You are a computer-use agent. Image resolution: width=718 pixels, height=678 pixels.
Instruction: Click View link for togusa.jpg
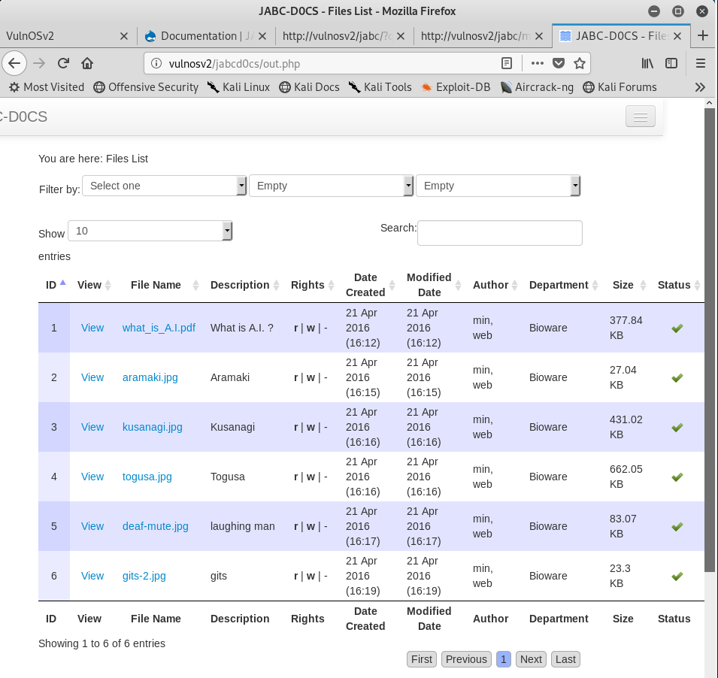(x=92, y=477)
